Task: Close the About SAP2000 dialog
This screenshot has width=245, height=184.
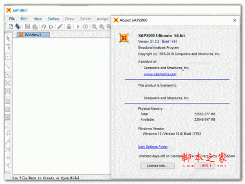Action: coord(235,20)
